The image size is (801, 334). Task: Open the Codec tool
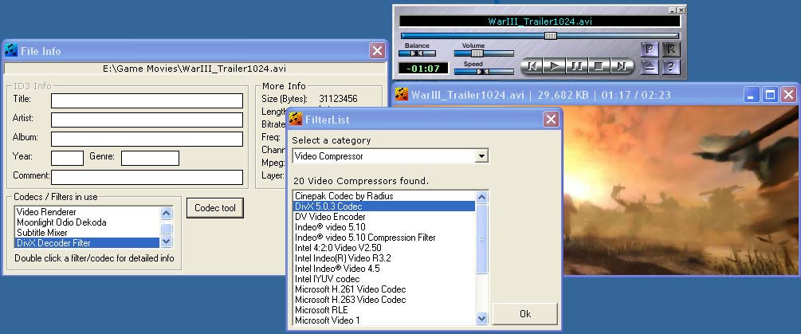pos(215,208)
